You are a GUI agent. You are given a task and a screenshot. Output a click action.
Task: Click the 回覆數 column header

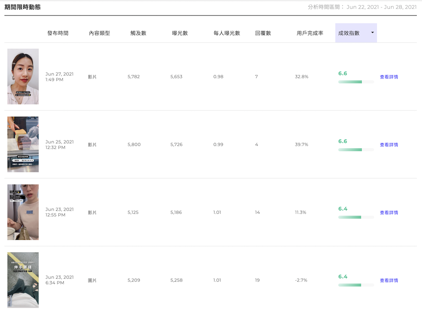(x=263, y=33)
